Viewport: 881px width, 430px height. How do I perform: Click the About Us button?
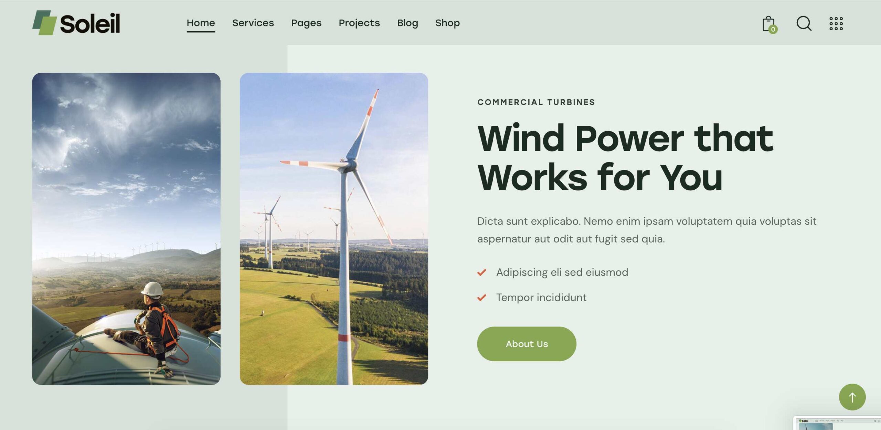(527, 344)
